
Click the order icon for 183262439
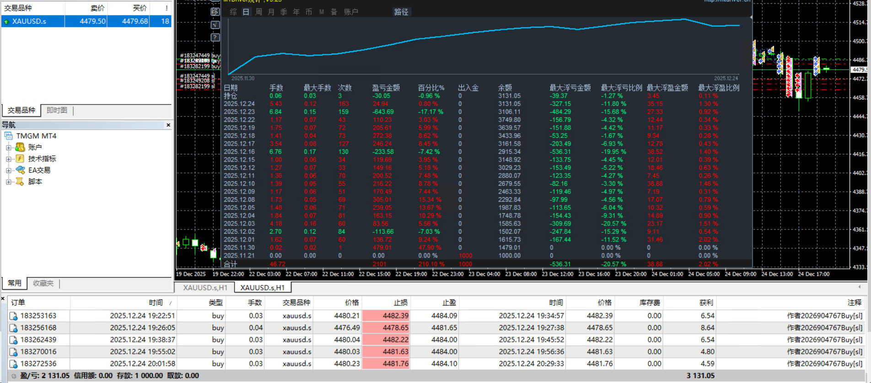click(13, 340)
